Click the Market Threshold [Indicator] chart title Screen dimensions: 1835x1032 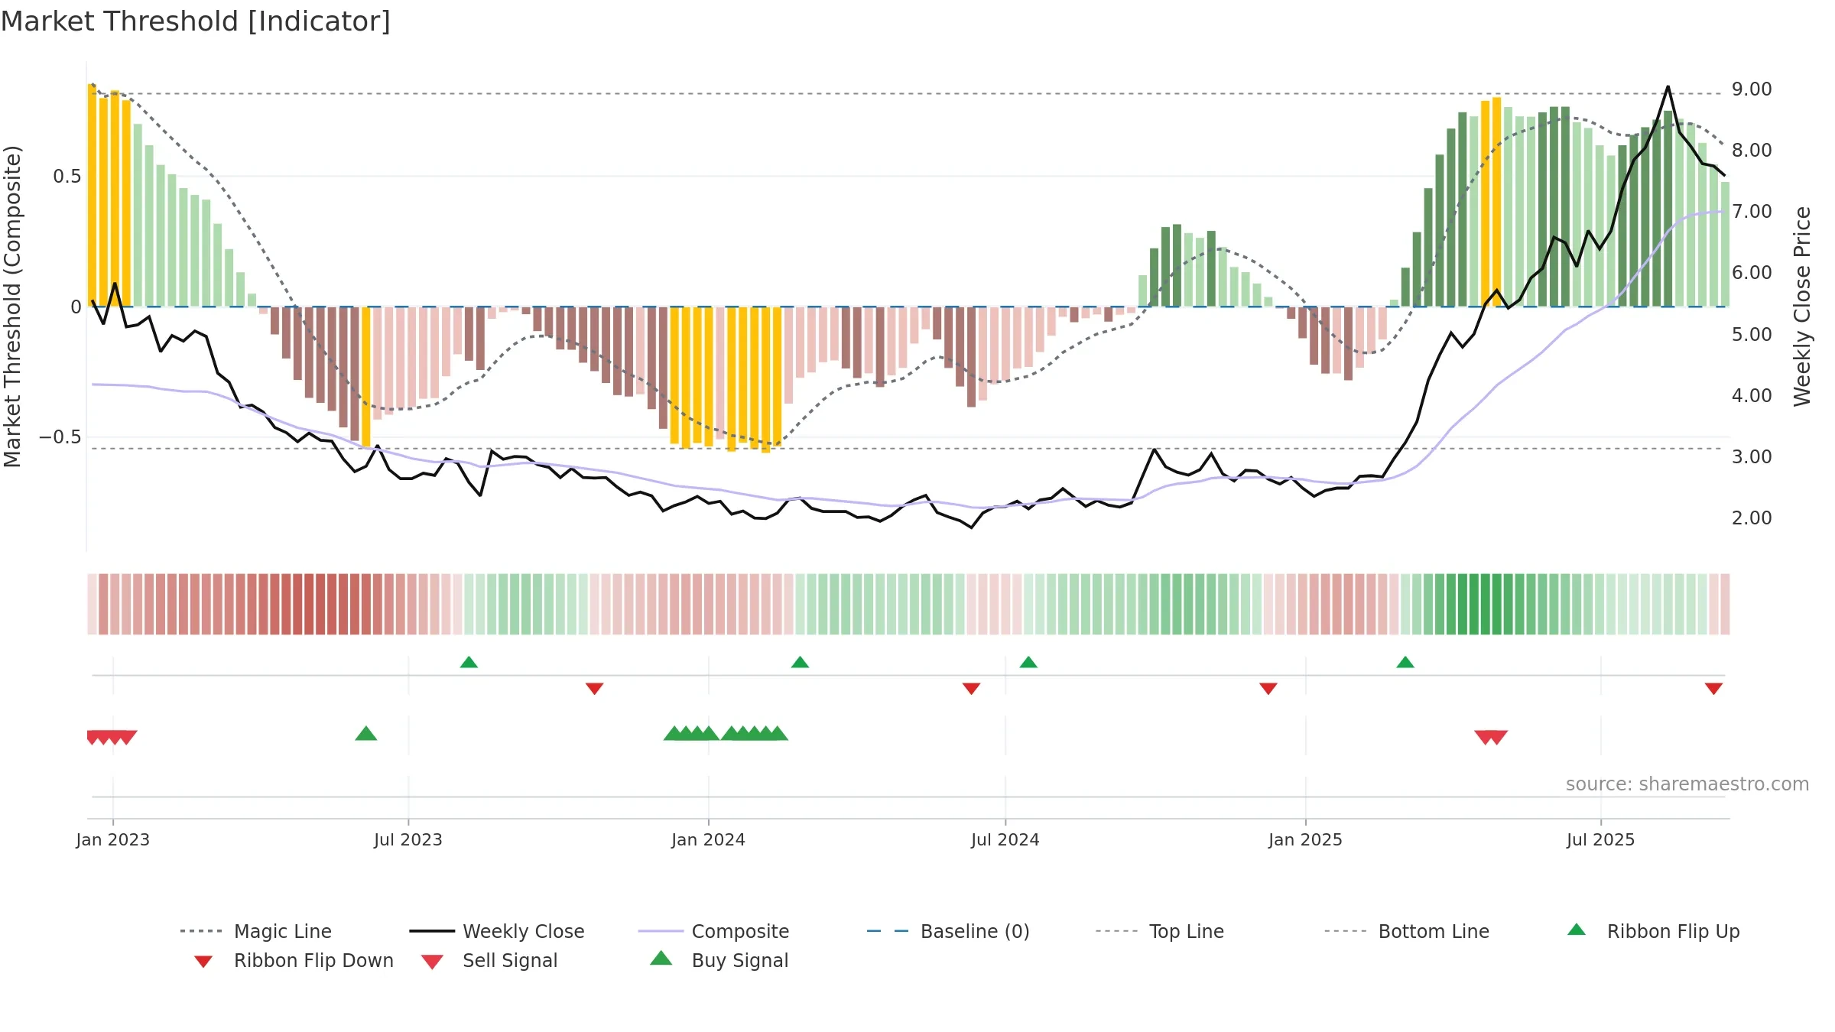tap(196, 21)
